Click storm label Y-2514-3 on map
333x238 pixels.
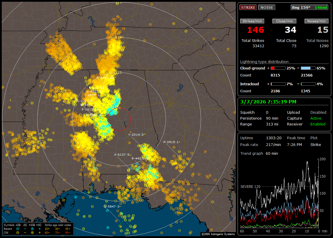pos(136,135)
